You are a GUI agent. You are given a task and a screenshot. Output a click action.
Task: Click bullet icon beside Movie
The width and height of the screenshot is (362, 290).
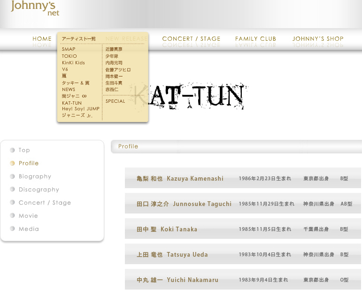[12, 215]
